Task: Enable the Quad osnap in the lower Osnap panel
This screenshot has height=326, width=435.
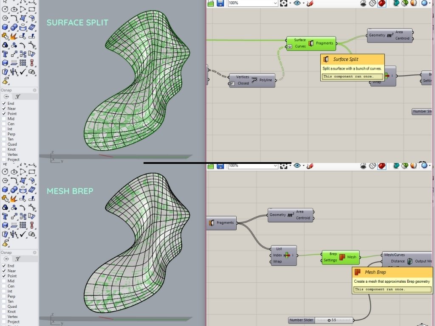Action: [4, 306]
